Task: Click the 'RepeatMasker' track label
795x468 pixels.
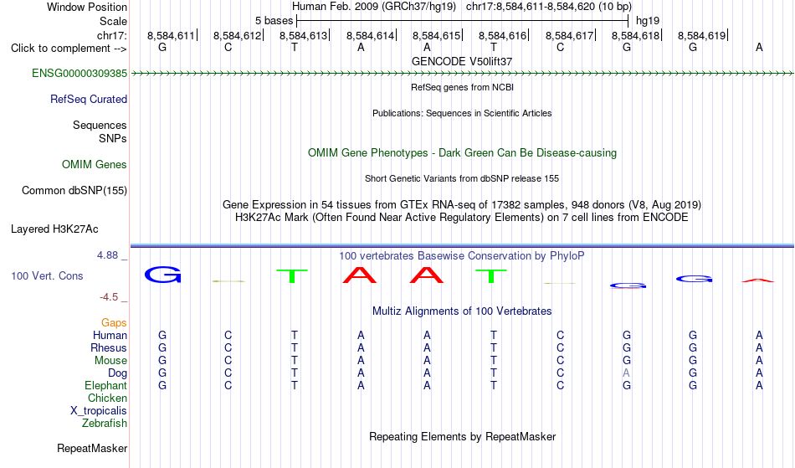Action: (92, 448)
